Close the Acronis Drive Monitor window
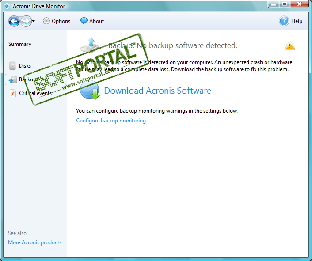 [x=299, y=4]
